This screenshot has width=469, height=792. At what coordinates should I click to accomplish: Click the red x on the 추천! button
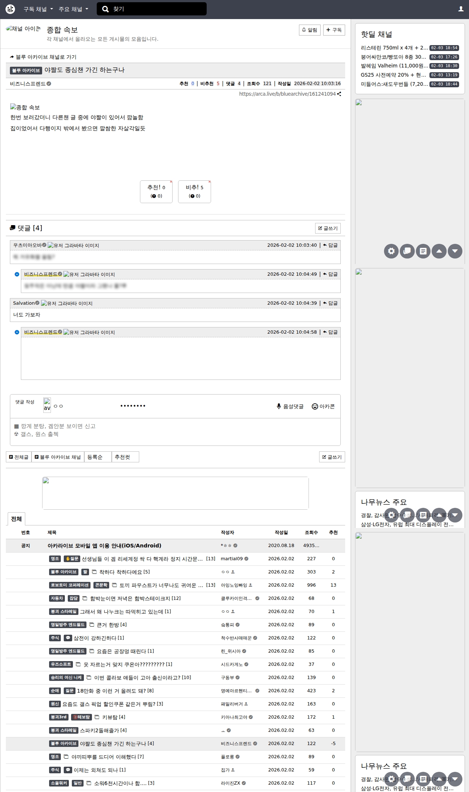pyautogui.click(x=171, y=182)
